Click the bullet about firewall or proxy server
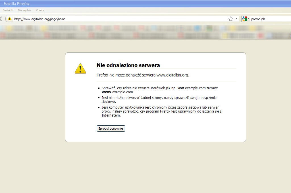 (x=161, y=111)
